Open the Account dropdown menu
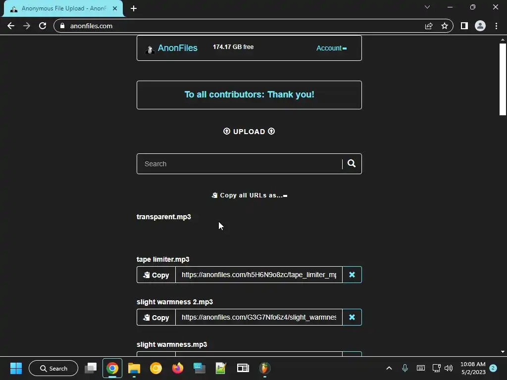This screenshot has width=507, height=380. click(x=331, y=48)
